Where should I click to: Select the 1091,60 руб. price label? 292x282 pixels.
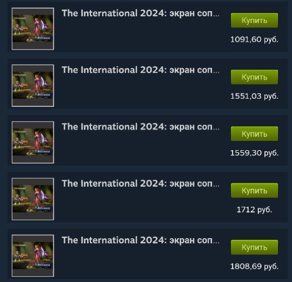click(x=254, y=40)
